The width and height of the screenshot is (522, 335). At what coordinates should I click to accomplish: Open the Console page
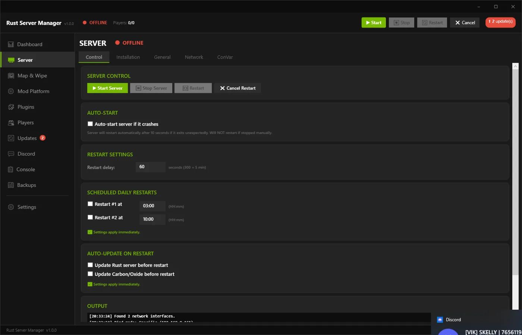[37, 169]
